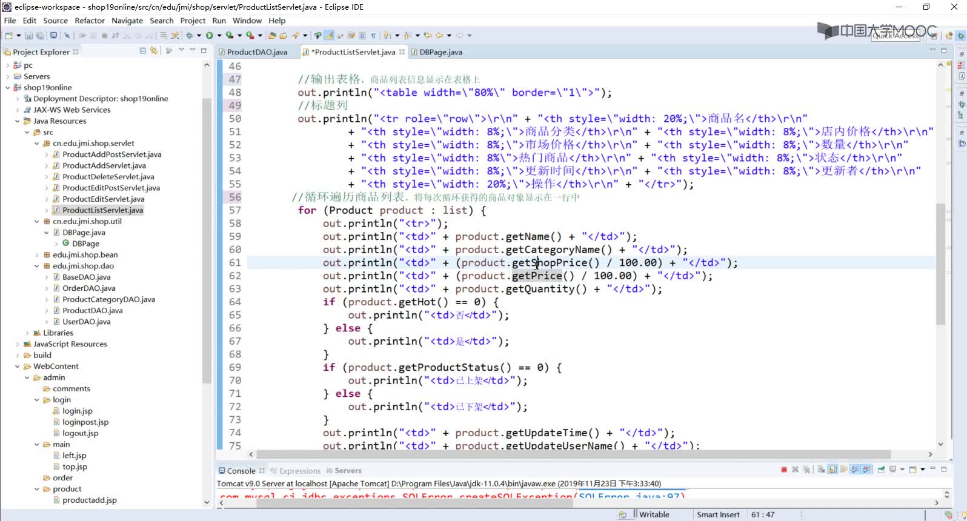This screenshot has width=967, height=521.
Task: Open the New file dropdown arrow
Action: pos(19,35)
